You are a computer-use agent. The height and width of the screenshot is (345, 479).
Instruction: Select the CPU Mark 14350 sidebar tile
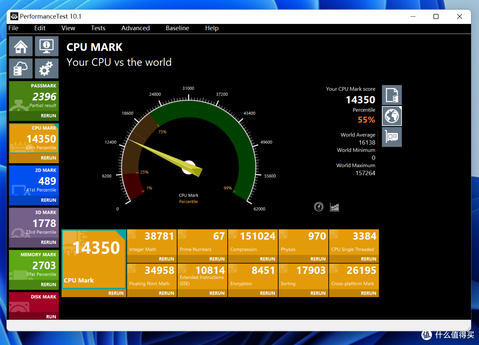[x=34, y=138]
